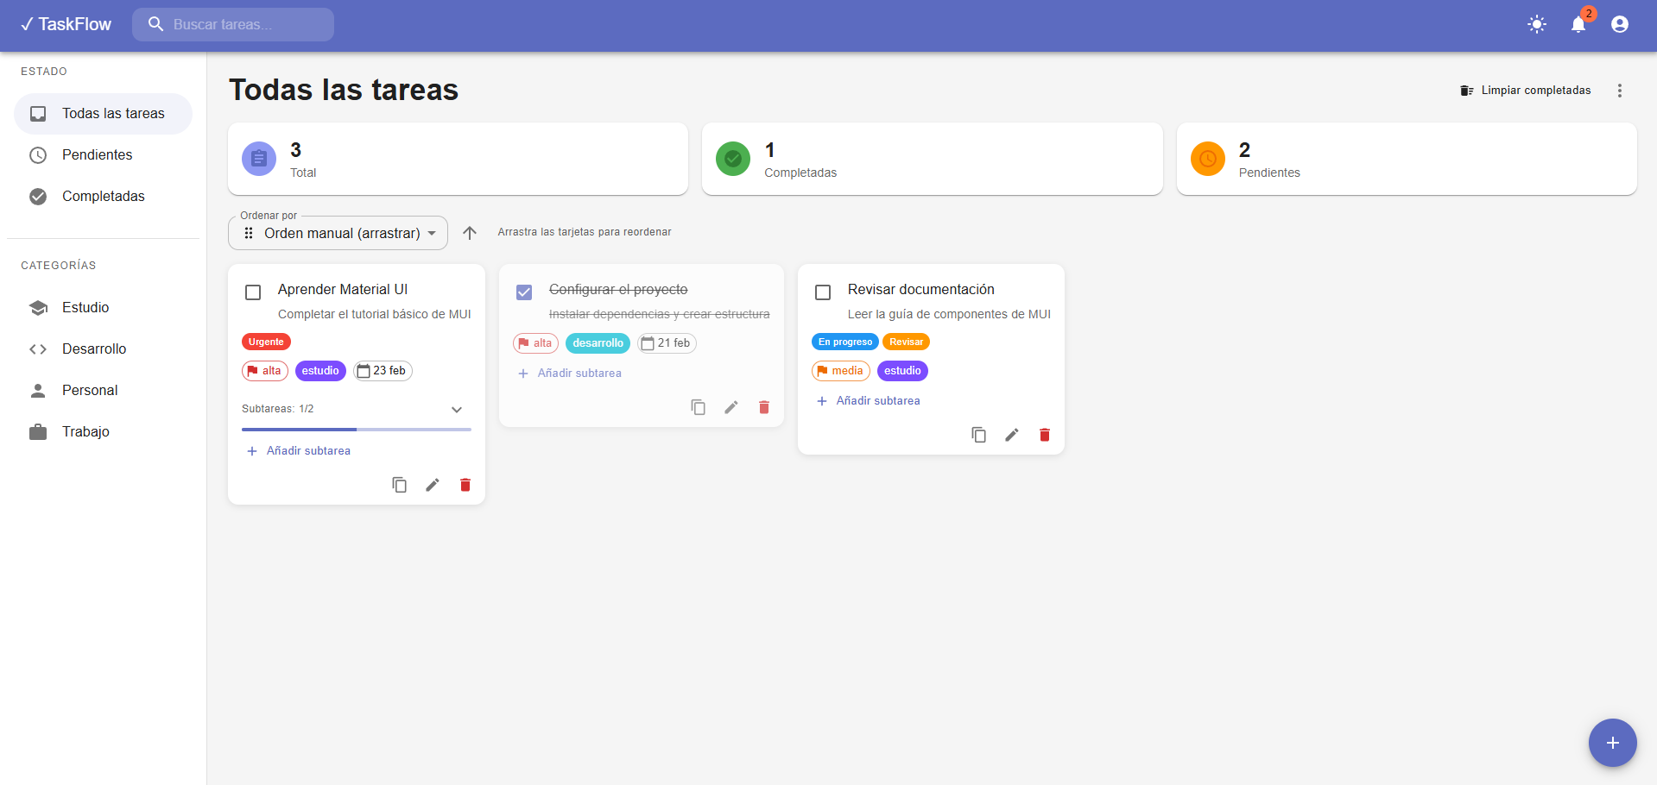Screen dimensions: 1657x785
Task: Delete the Configurar el proyecto task
Action: [x=763, y=406]
